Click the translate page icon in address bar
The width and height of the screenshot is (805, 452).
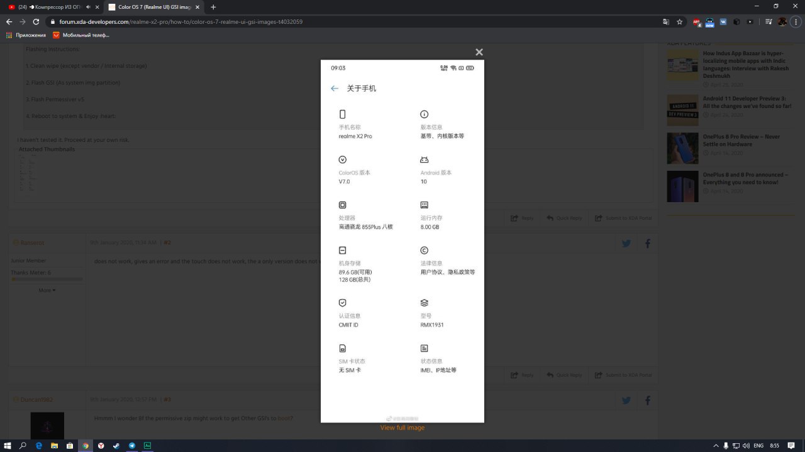(666, 21)
